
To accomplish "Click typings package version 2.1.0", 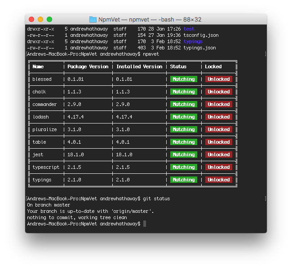I will [74, 180].
